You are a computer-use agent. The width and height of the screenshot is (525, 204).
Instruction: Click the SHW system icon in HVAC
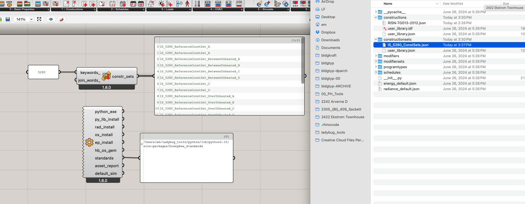239,4
